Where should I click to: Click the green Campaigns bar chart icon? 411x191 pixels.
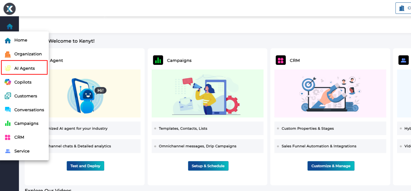click(8, 123)
